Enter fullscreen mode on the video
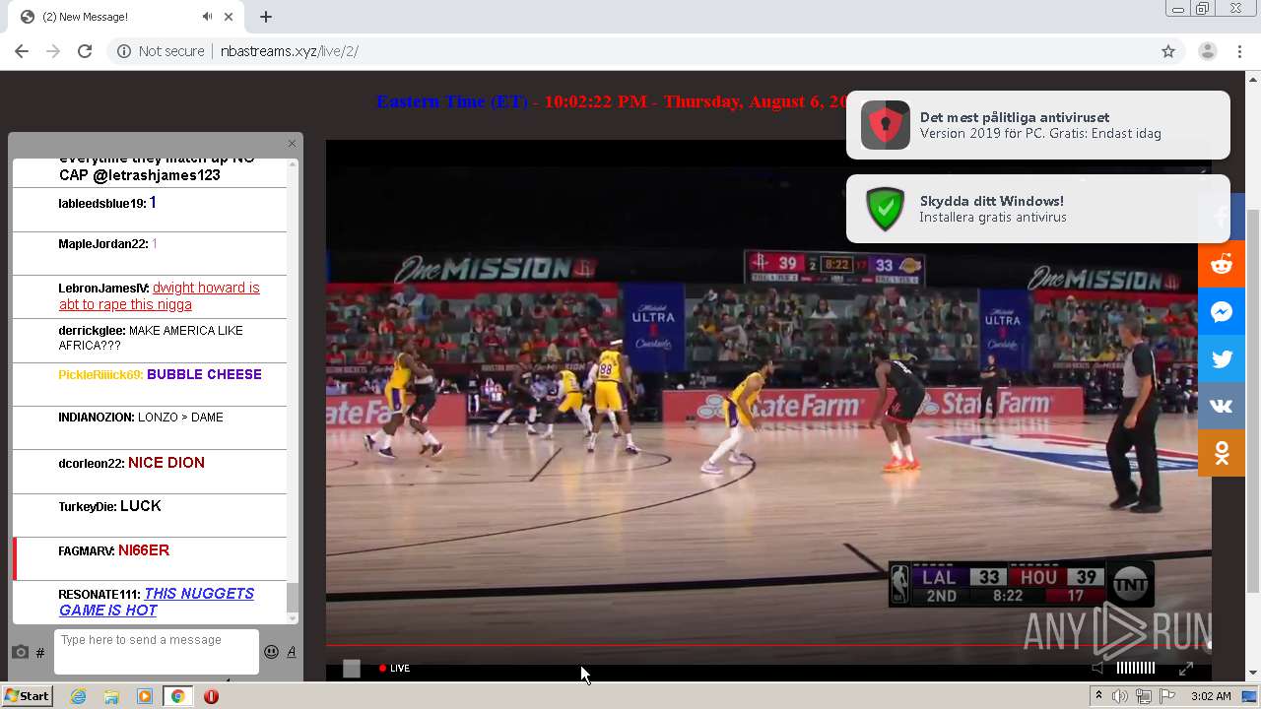Image resolution: width=1261 pixels, height=709 pixels. point(1186,668)
